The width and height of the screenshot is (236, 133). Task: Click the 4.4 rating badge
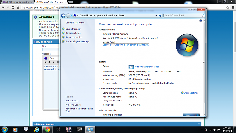pyautogui.click(x=131, y=67)
